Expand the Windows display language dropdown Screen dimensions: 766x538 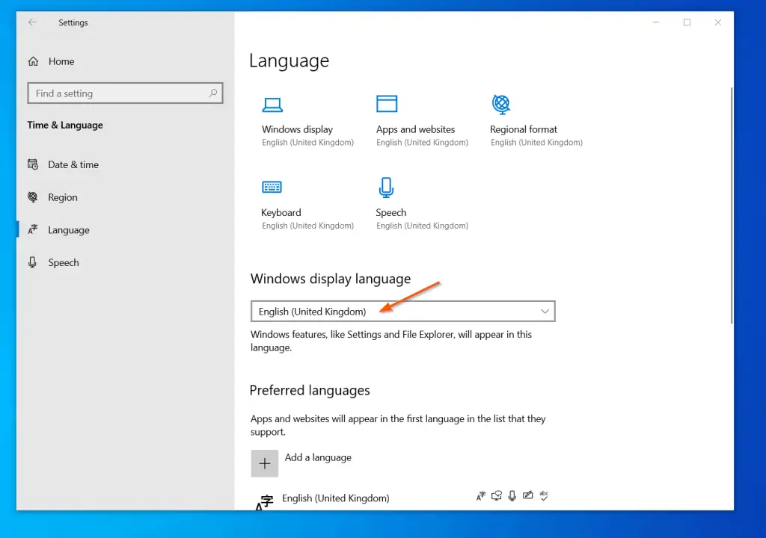(x=545, y=311)
